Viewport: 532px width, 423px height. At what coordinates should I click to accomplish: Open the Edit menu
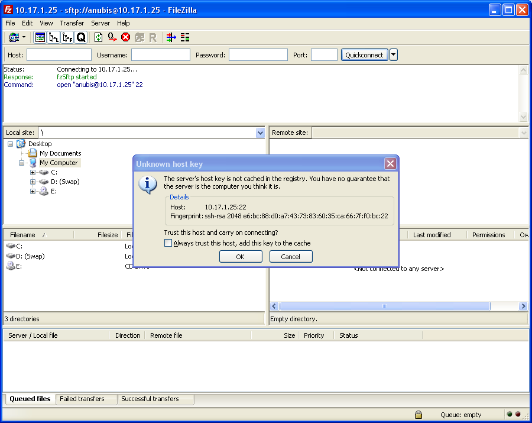tap(27, 23)
